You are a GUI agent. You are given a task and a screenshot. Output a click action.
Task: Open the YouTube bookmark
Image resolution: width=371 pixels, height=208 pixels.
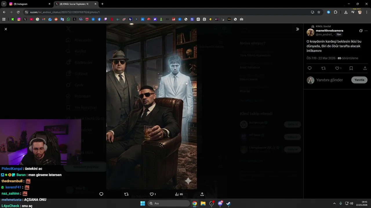[x=31, y=19]
